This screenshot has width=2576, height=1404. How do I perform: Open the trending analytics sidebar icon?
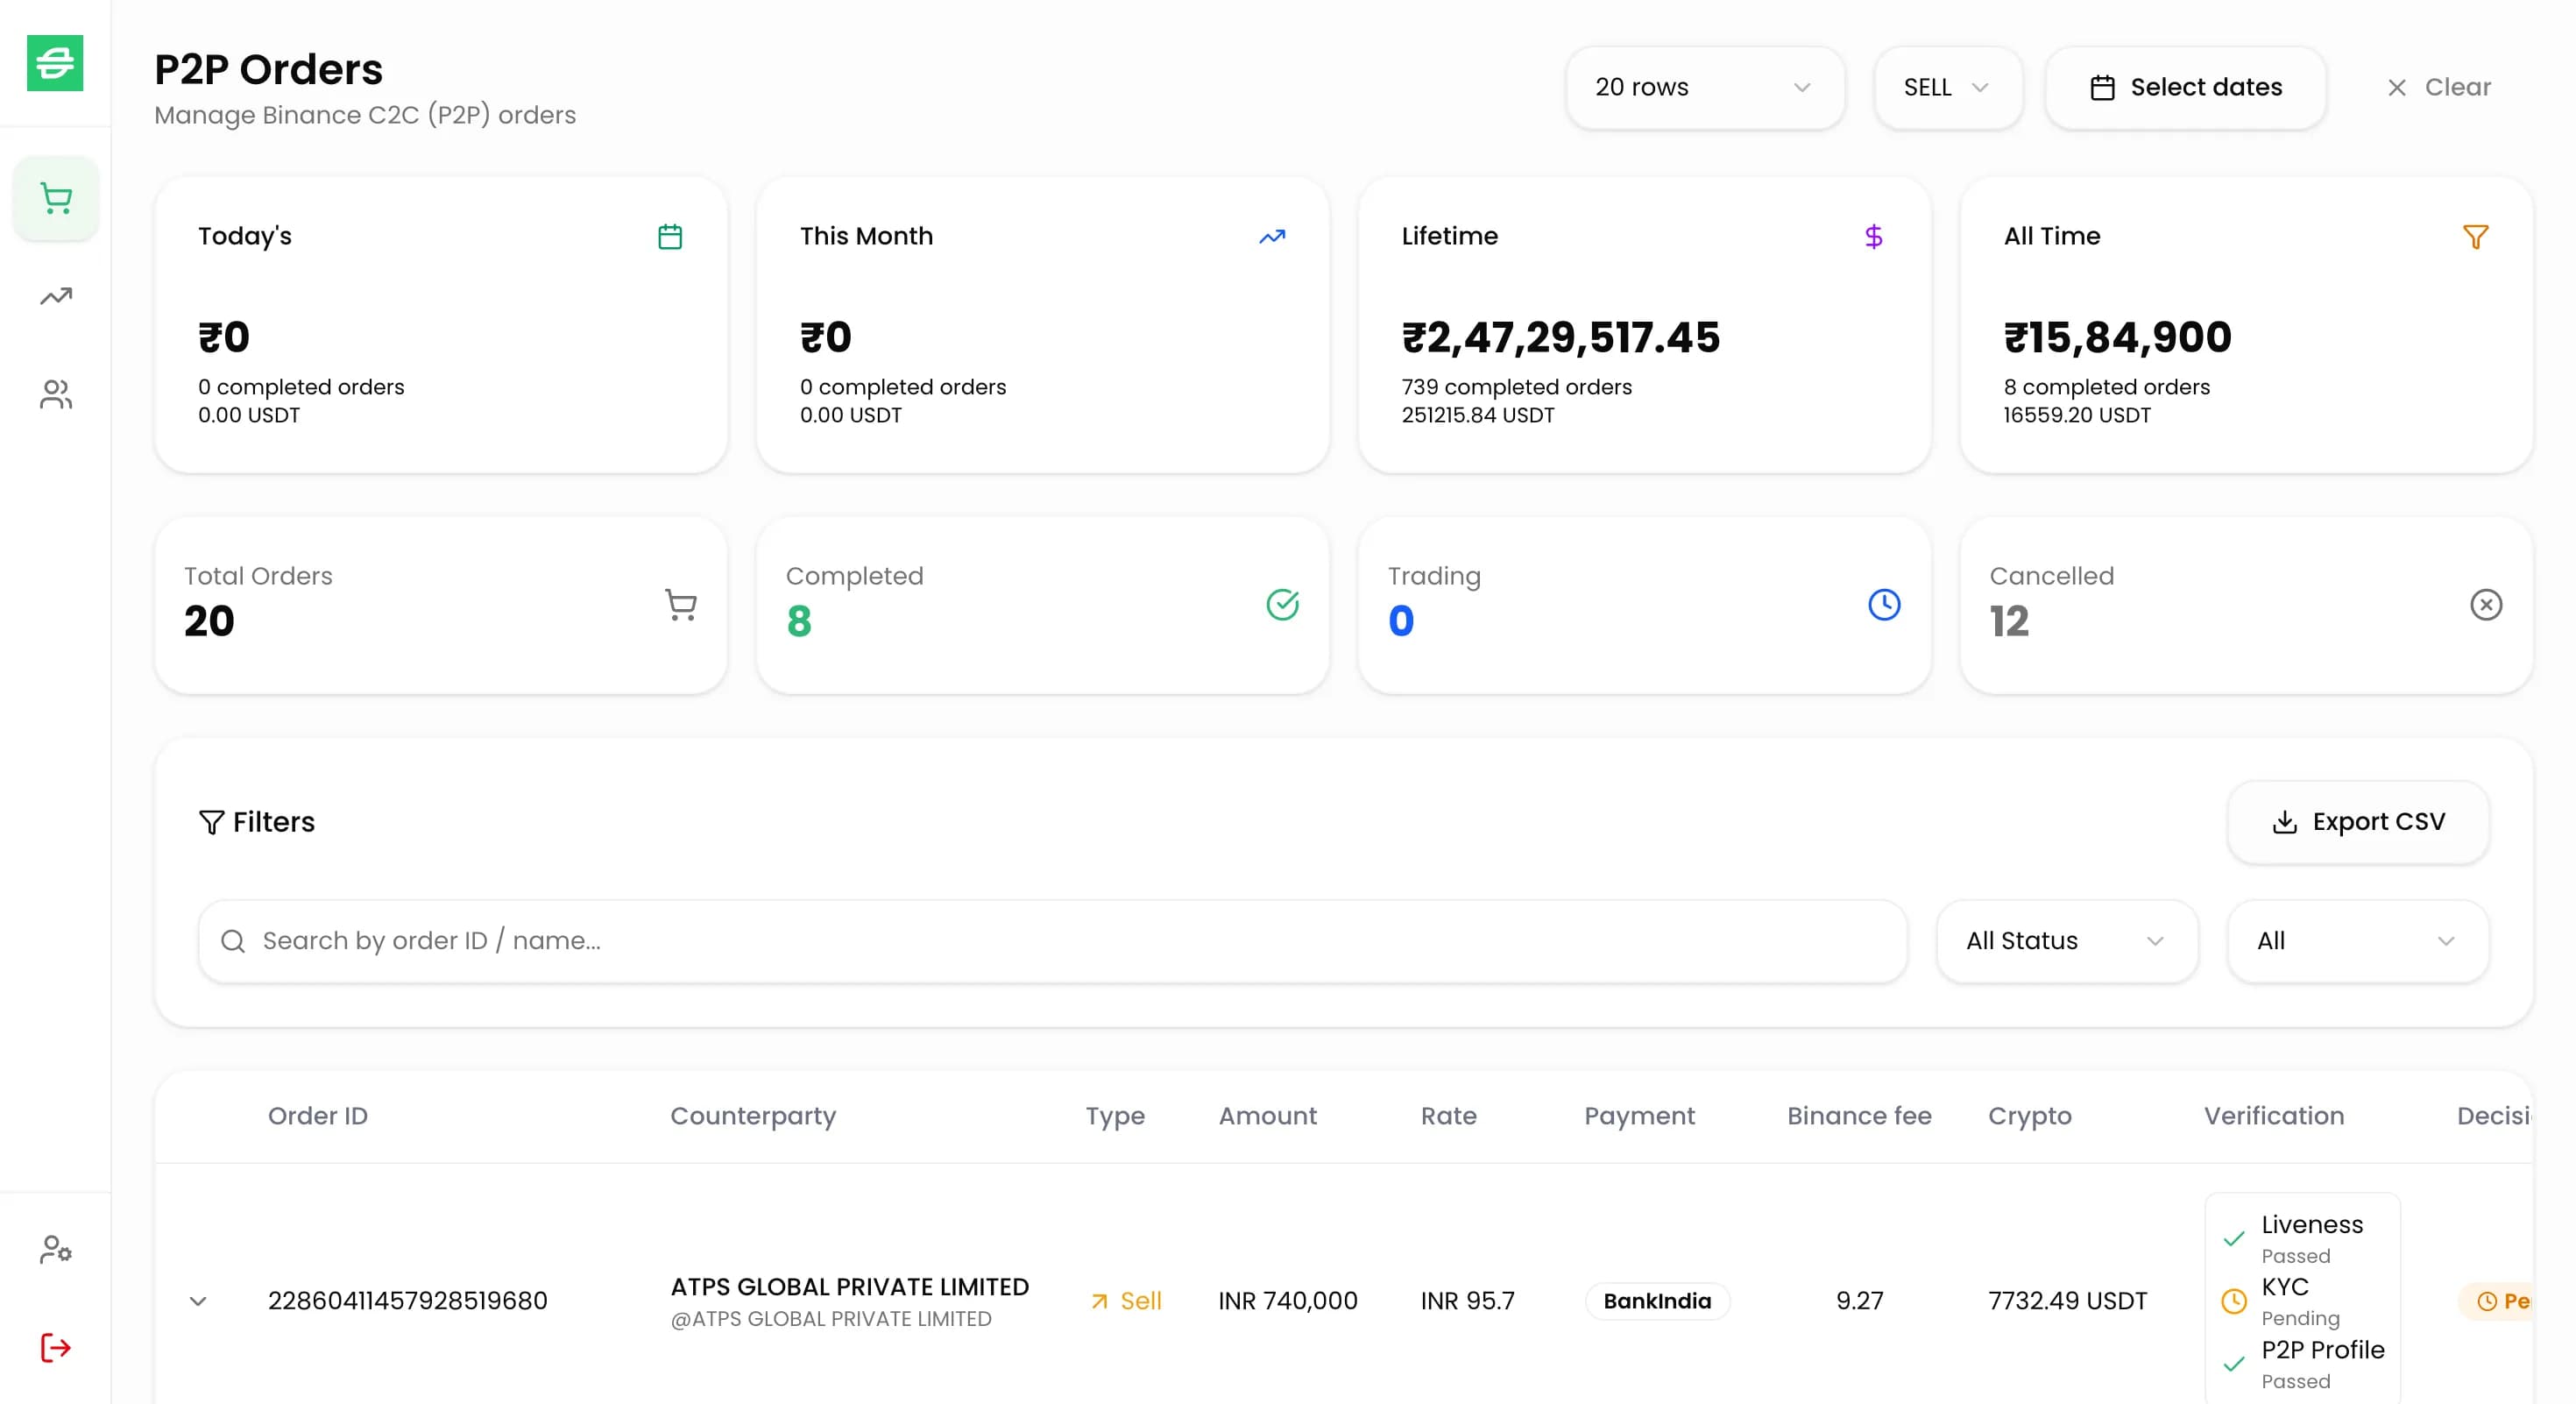click(56, 296)
